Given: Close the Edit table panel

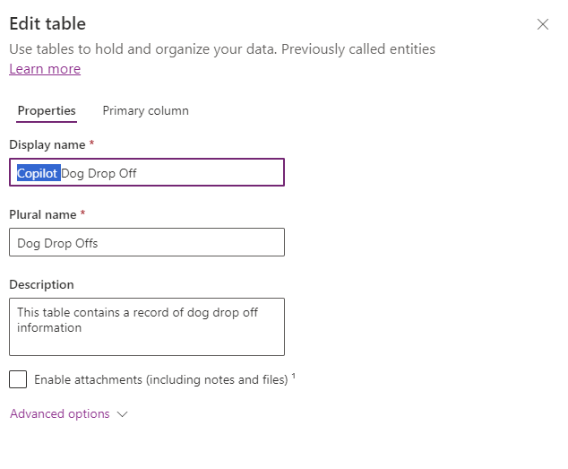Looking at the screenshot, I should [542, 25].
